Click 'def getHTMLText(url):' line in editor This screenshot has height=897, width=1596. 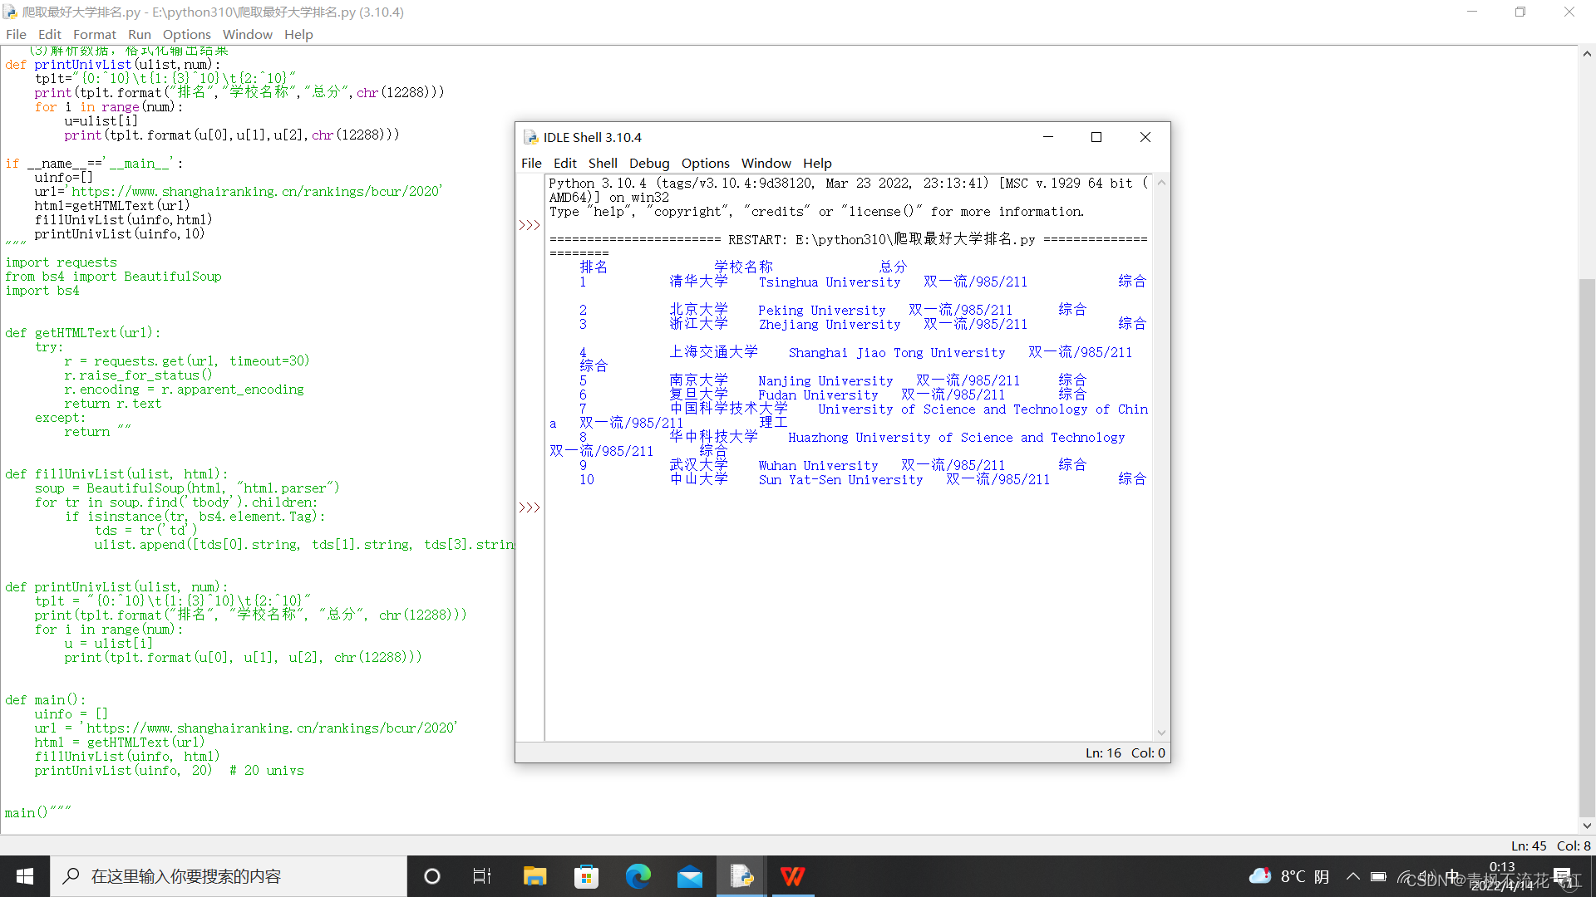point(83,333)
